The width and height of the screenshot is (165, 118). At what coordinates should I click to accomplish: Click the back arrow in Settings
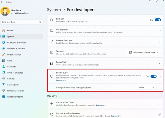2,2
